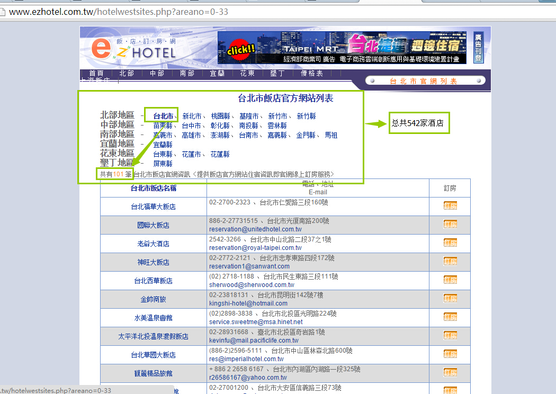The width and height of the screenshot is (556, 394).
Task: Select the 屏東縣 region link
Action: [x=163, y=164]
